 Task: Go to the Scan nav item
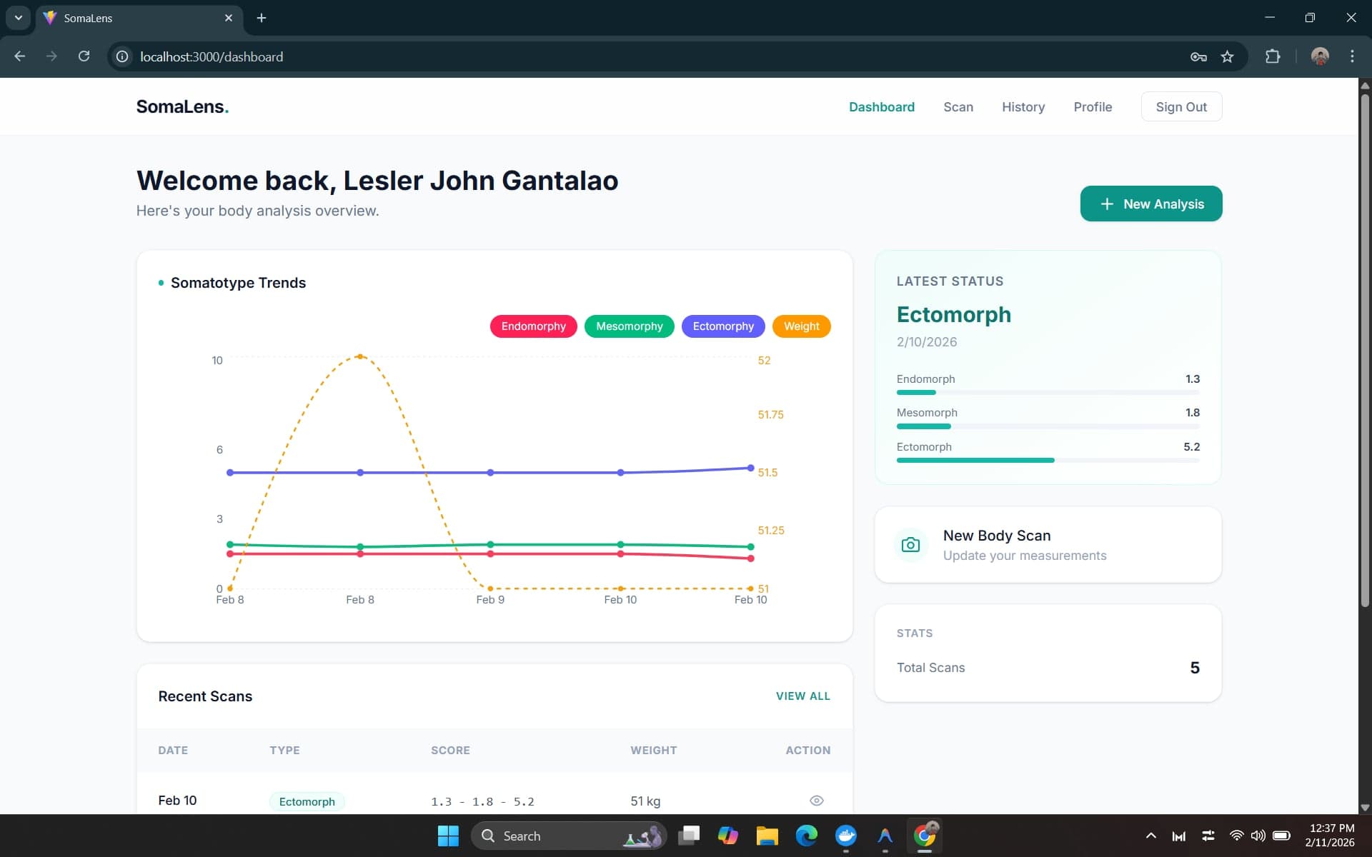[x=958, y=107]
